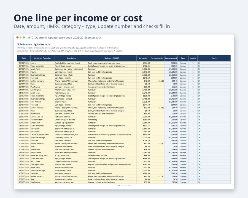Select the 'Shower install' description cell
248x198 pixels.
click(71, 102)
